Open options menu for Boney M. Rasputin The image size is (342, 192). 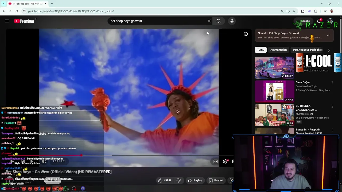332,130
